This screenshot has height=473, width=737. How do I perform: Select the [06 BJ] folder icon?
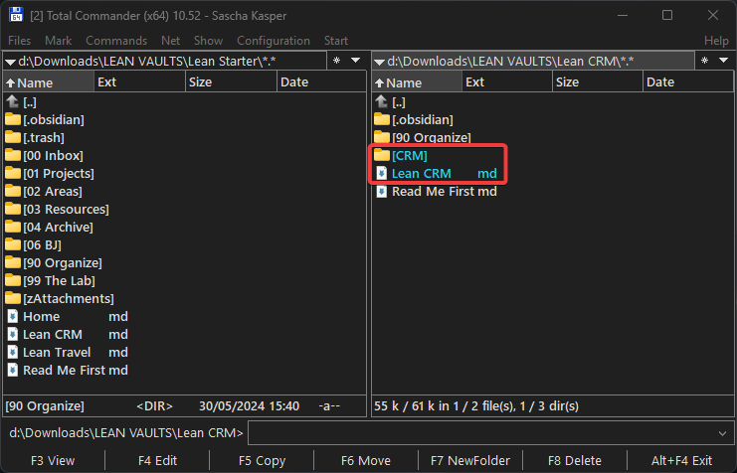(13, 244)
